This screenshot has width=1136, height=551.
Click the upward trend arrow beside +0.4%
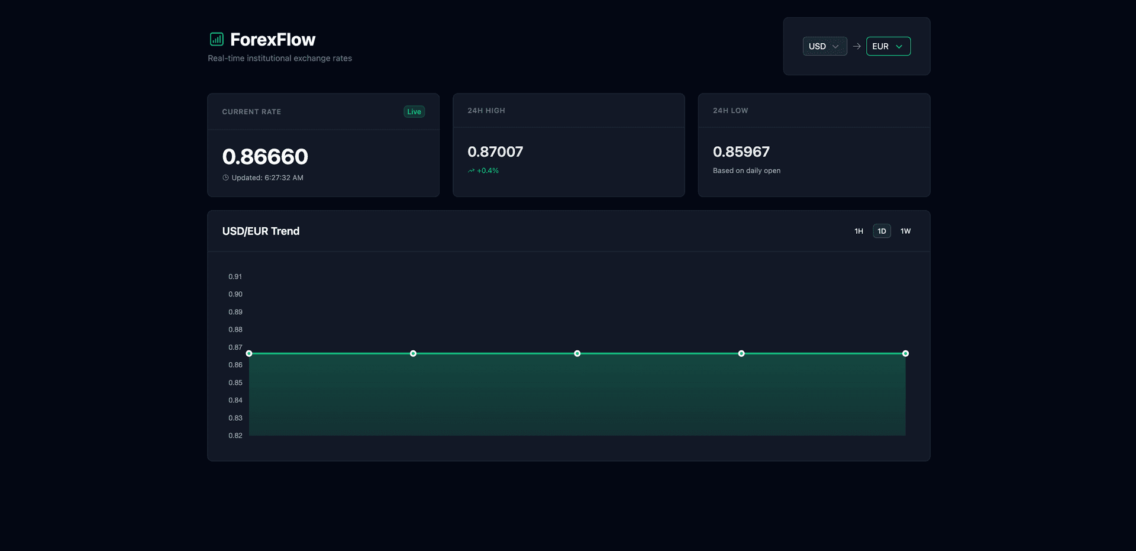[x=471, y=170]
